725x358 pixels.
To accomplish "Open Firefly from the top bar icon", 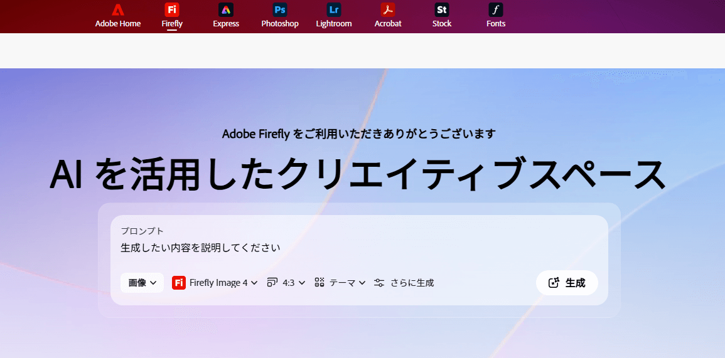I will click(172, 10).
